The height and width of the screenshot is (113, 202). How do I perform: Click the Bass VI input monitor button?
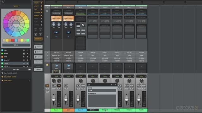point(83,85)
